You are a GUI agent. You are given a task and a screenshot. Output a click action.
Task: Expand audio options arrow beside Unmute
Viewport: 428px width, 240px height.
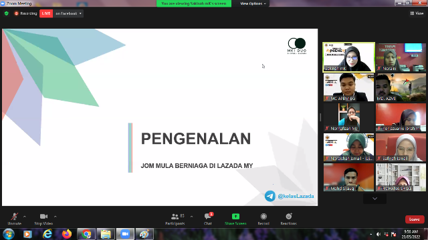coord(25,217)
